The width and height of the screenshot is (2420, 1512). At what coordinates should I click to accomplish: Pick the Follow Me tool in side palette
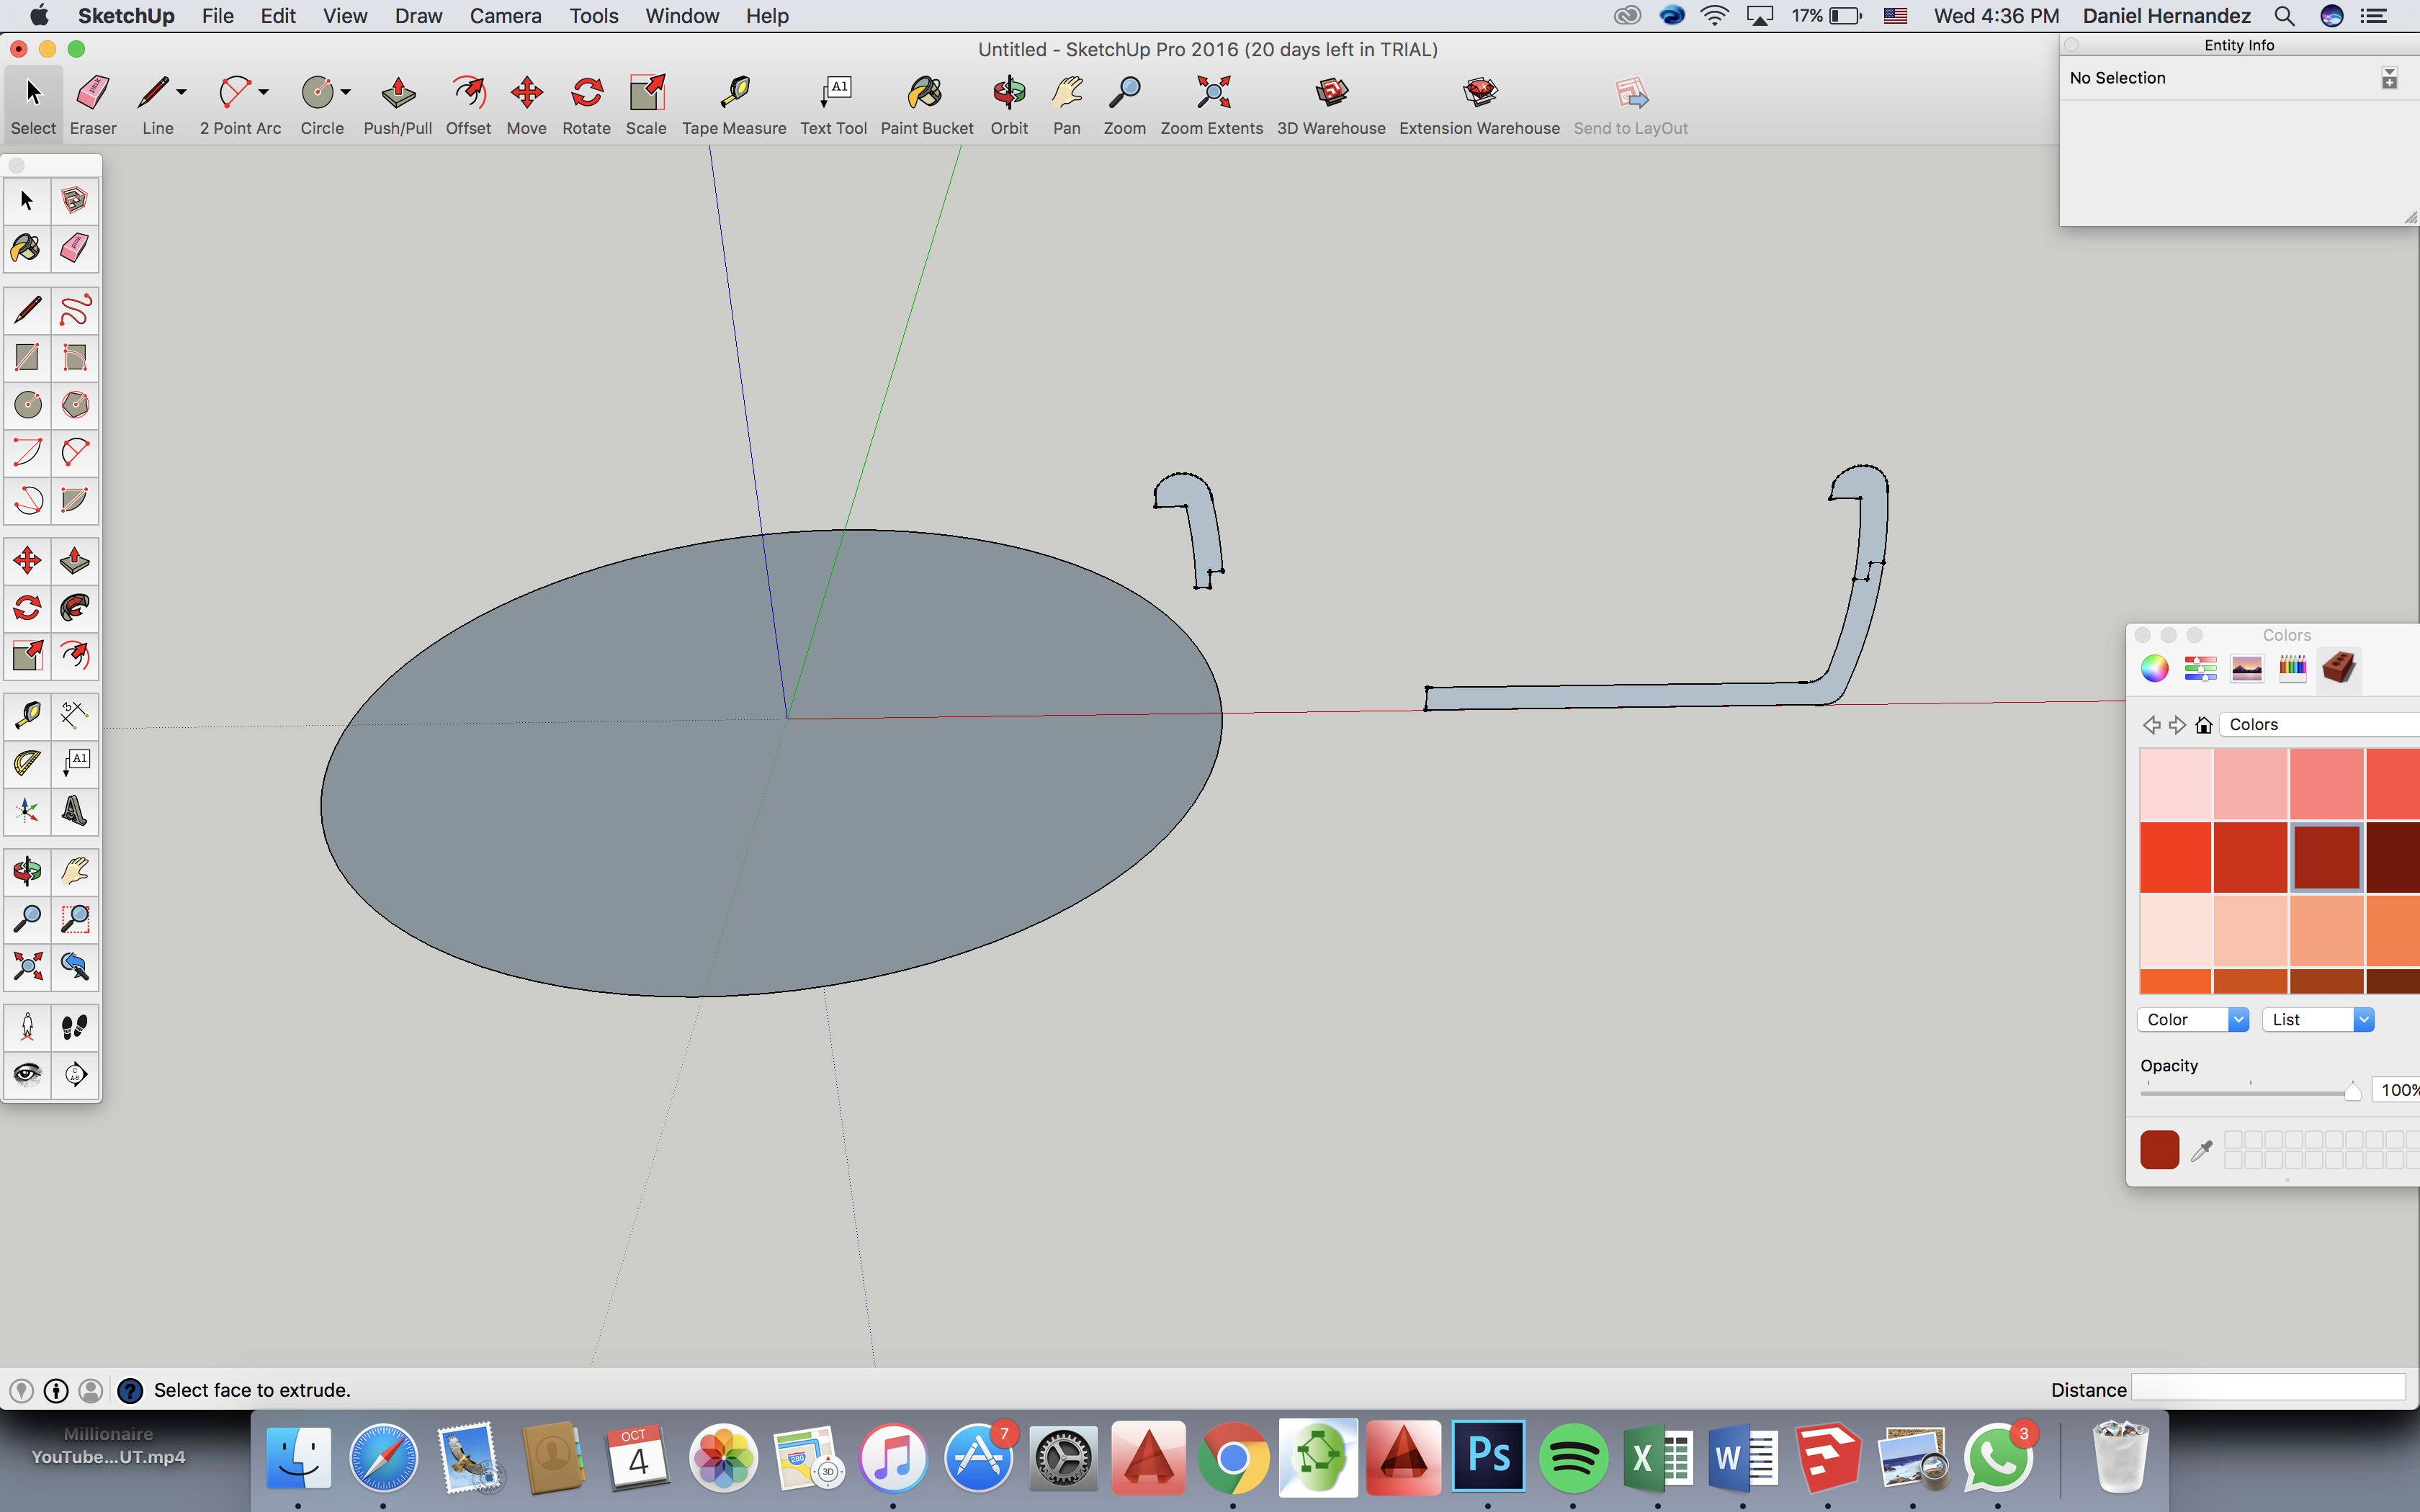(75, 608)
